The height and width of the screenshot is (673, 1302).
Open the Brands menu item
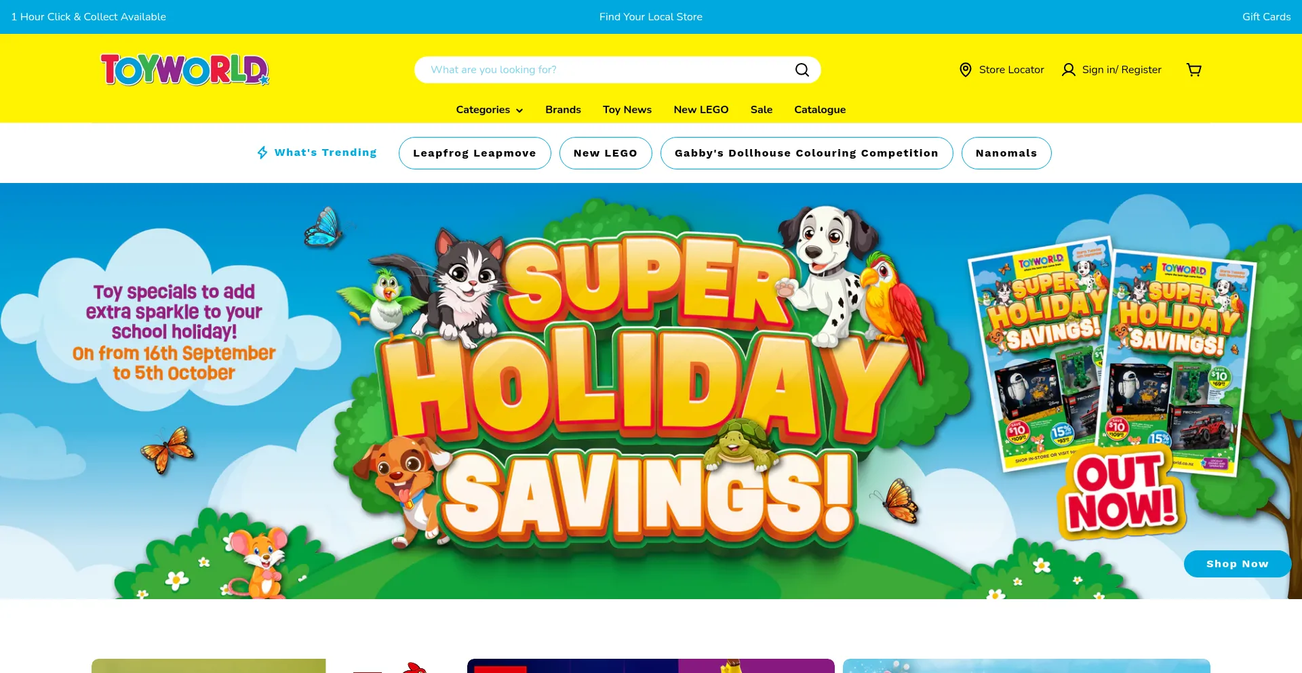pos(563,110)
